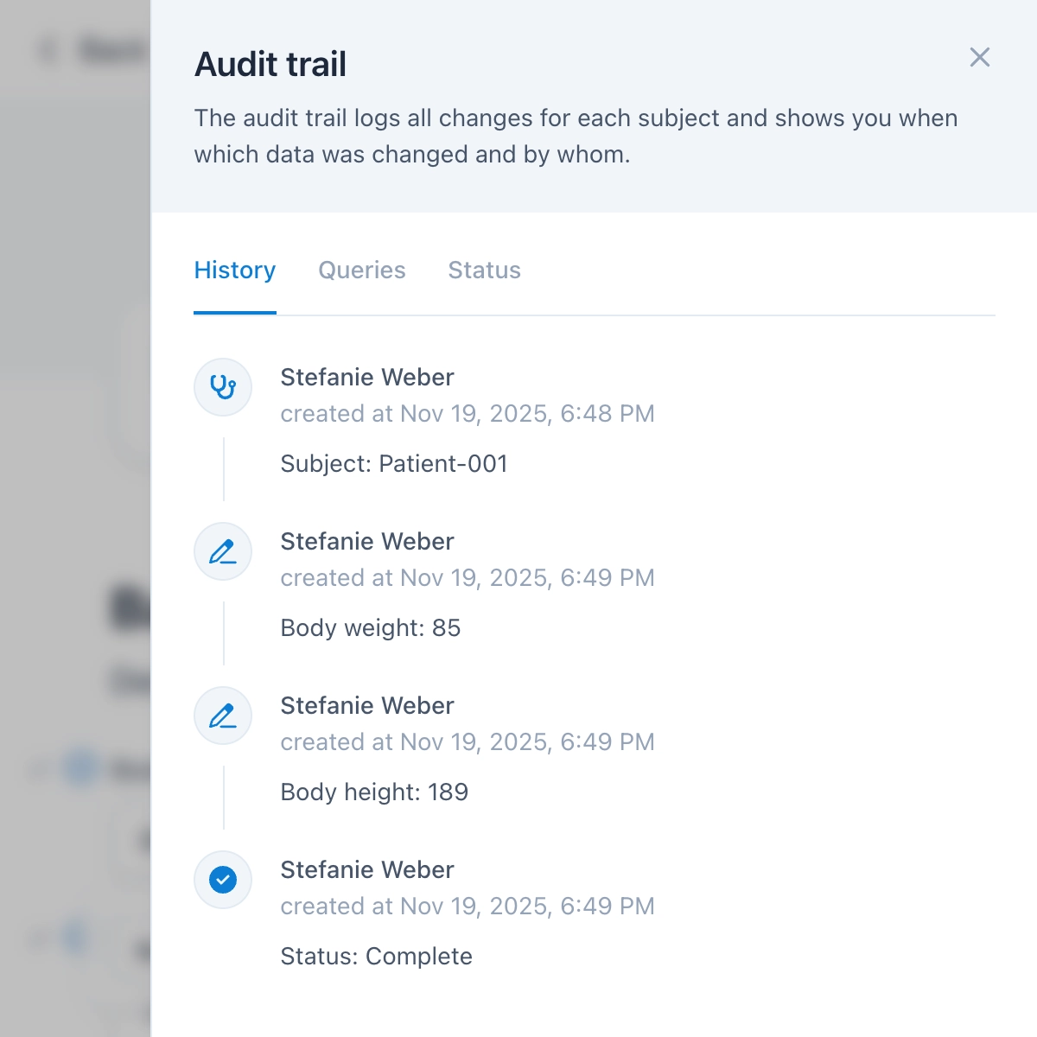This screenshot has width=1037, height=1037.
Task: Click the Stefanie Weber name on the first entry
Action: (366, 378)
